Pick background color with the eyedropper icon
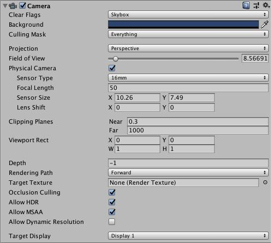This screenshot has width=271, height=243. [264, 25]
